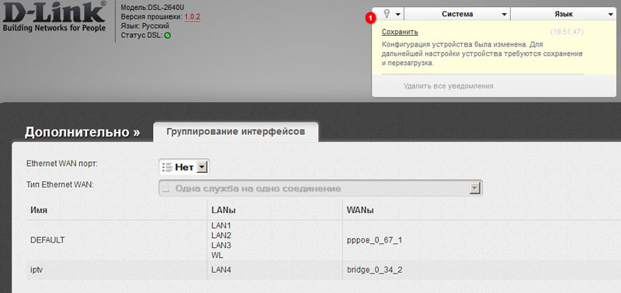Screen dimensions: 621x293
Task: Click the pppoe_0_67_1 WAN cell
Action: click(x=375, y=240)
